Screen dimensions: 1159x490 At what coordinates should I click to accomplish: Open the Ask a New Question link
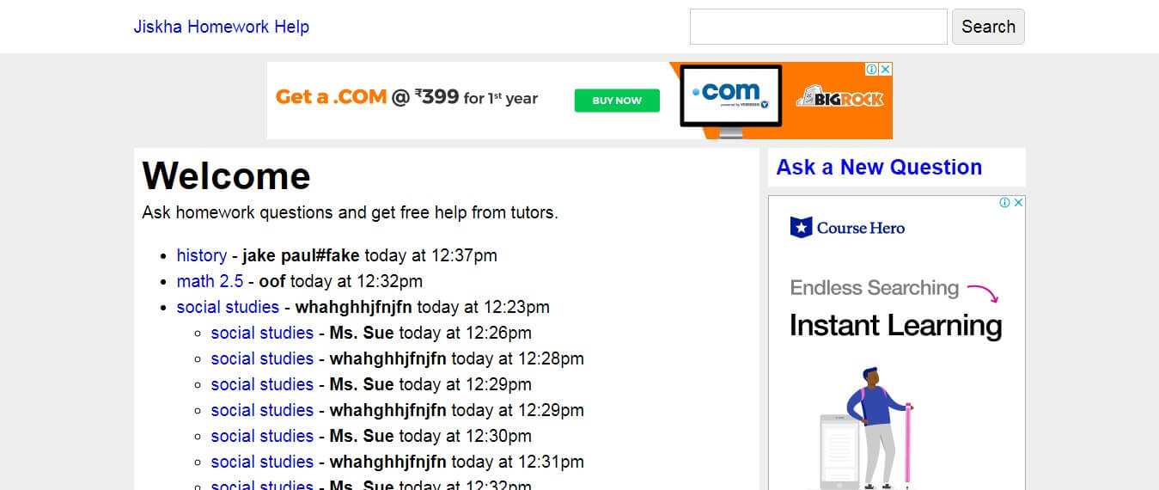pyautogui.click(x=878, y=167)
